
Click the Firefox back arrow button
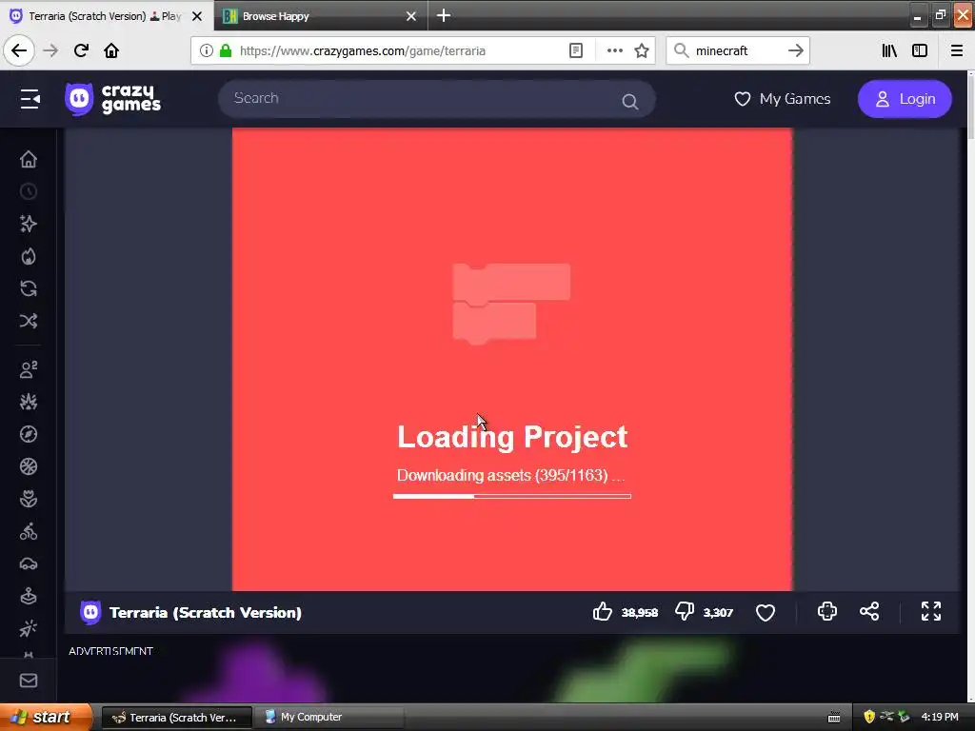19,50
